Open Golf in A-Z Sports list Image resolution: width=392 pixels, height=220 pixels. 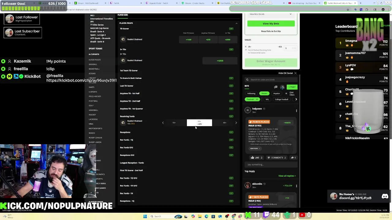[91, 106]
